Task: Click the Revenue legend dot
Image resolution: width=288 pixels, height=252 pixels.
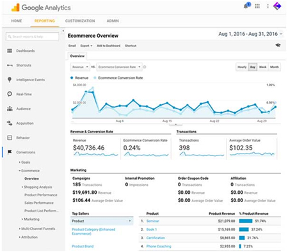Action: pos(72,78)
